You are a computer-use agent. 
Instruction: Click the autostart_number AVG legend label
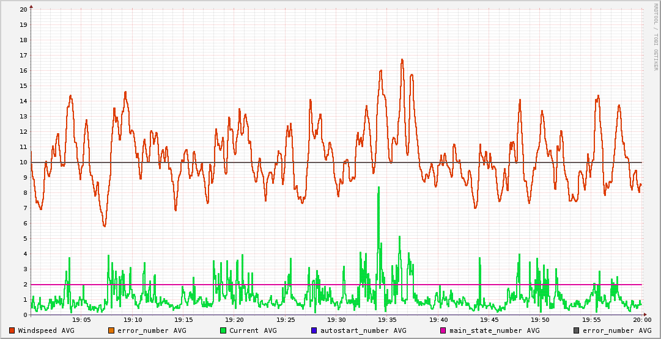[x=363, y=330]
